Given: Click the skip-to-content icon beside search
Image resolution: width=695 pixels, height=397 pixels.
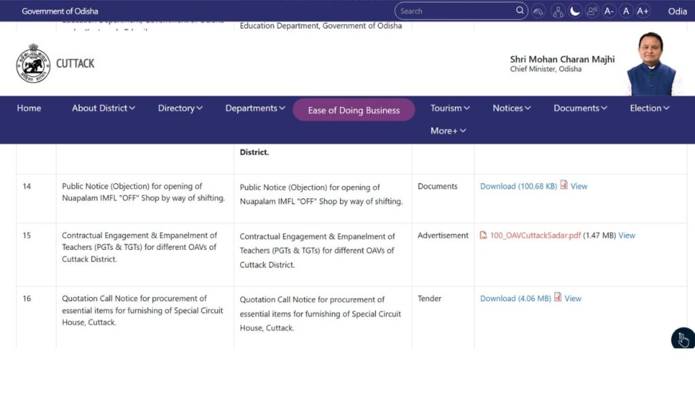Looking at the screenshot, I should pyautogui.click(x=539, y=11).
